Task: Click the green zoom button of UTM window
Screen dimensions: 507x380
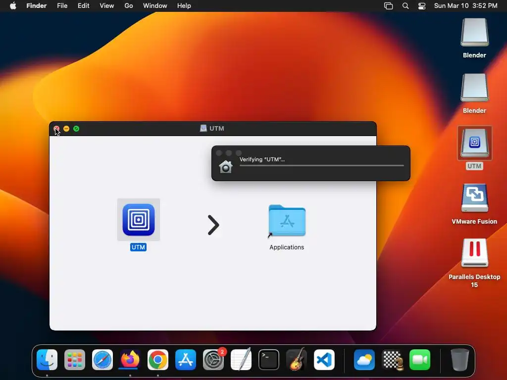Action: (76, 129)
